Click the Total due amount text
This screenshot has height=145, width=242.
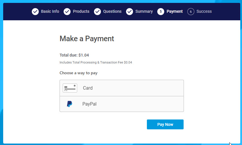[74, 55]
